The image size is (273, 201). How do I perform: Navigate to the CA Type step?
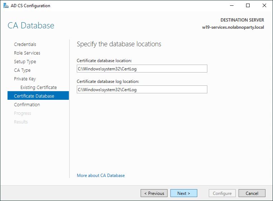(x=22, y=70)
